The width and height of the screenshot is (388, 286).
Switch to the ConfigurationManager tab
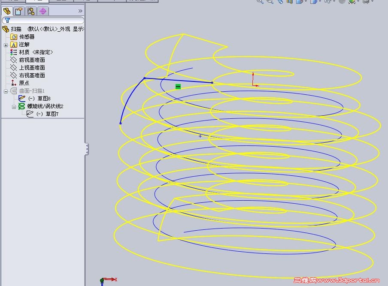pos(31,11)
